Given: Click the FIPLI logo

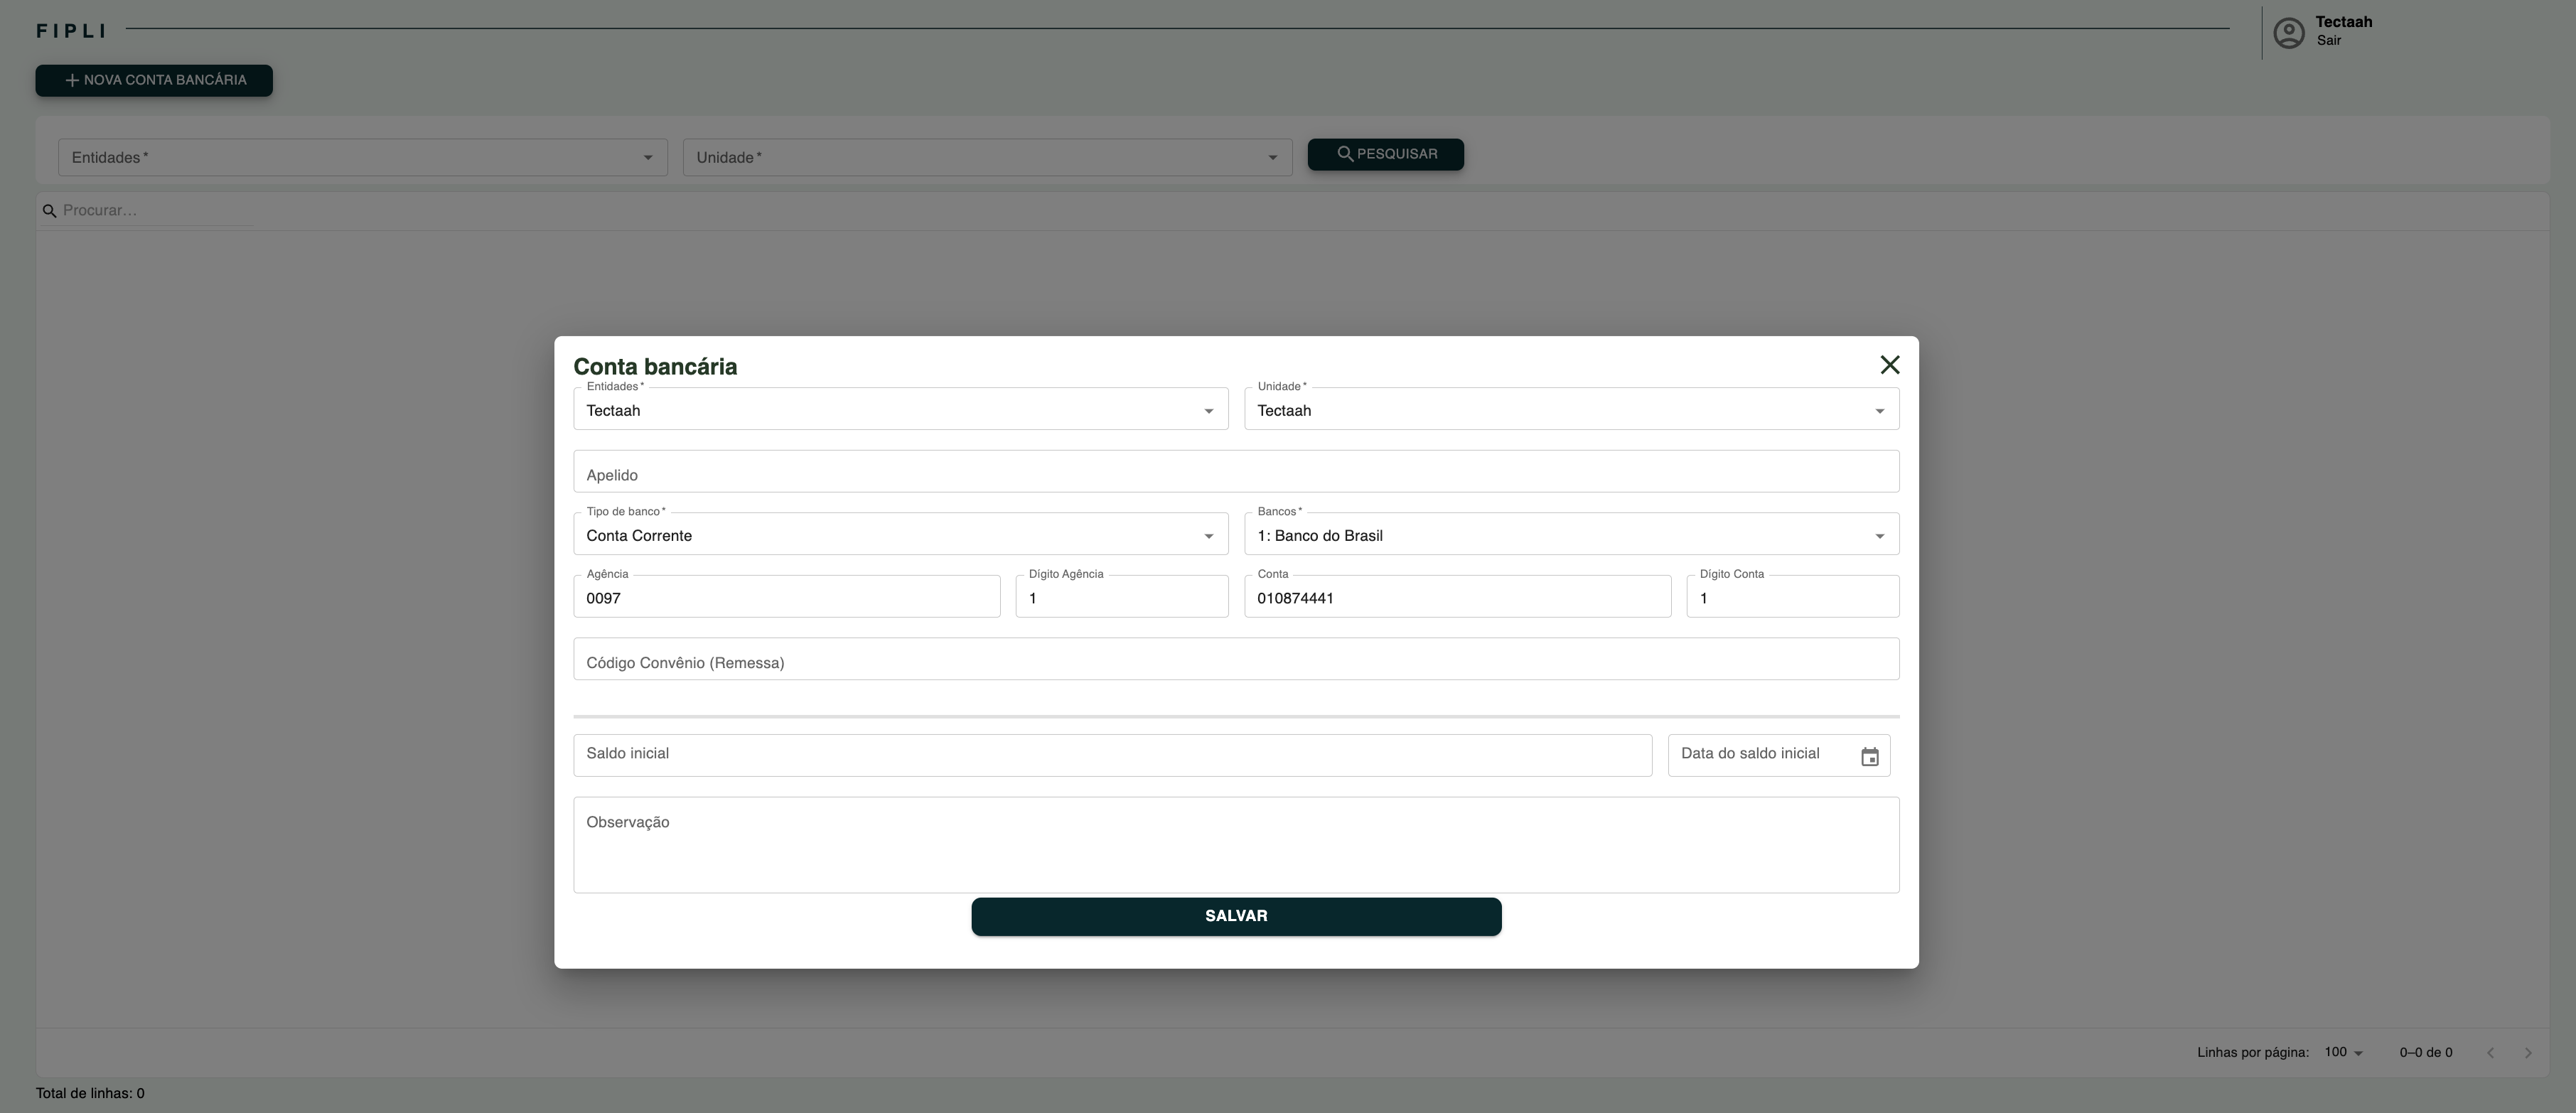Looking at the screenshot, I should point(70,31).
